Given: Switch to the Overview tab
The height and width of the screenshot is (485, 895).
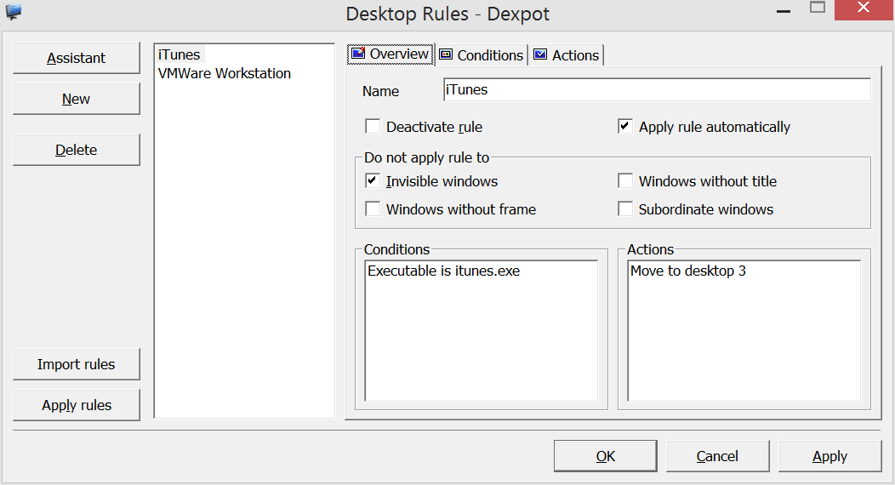Looking at the screenshot, I should coord(390,54).
